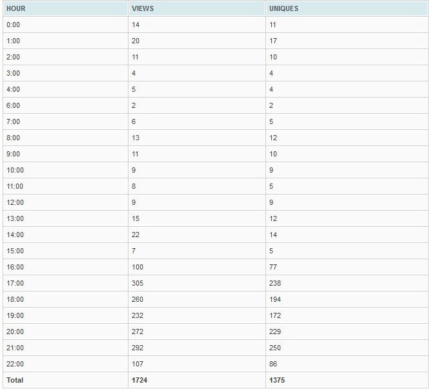Click the 194 uniques cell
432x391 pixels.
347,299
